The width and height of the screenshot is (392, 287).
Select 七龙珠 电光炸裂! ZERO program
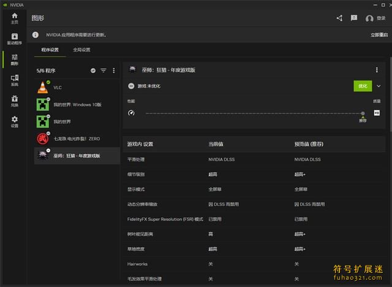coord(77,139)
